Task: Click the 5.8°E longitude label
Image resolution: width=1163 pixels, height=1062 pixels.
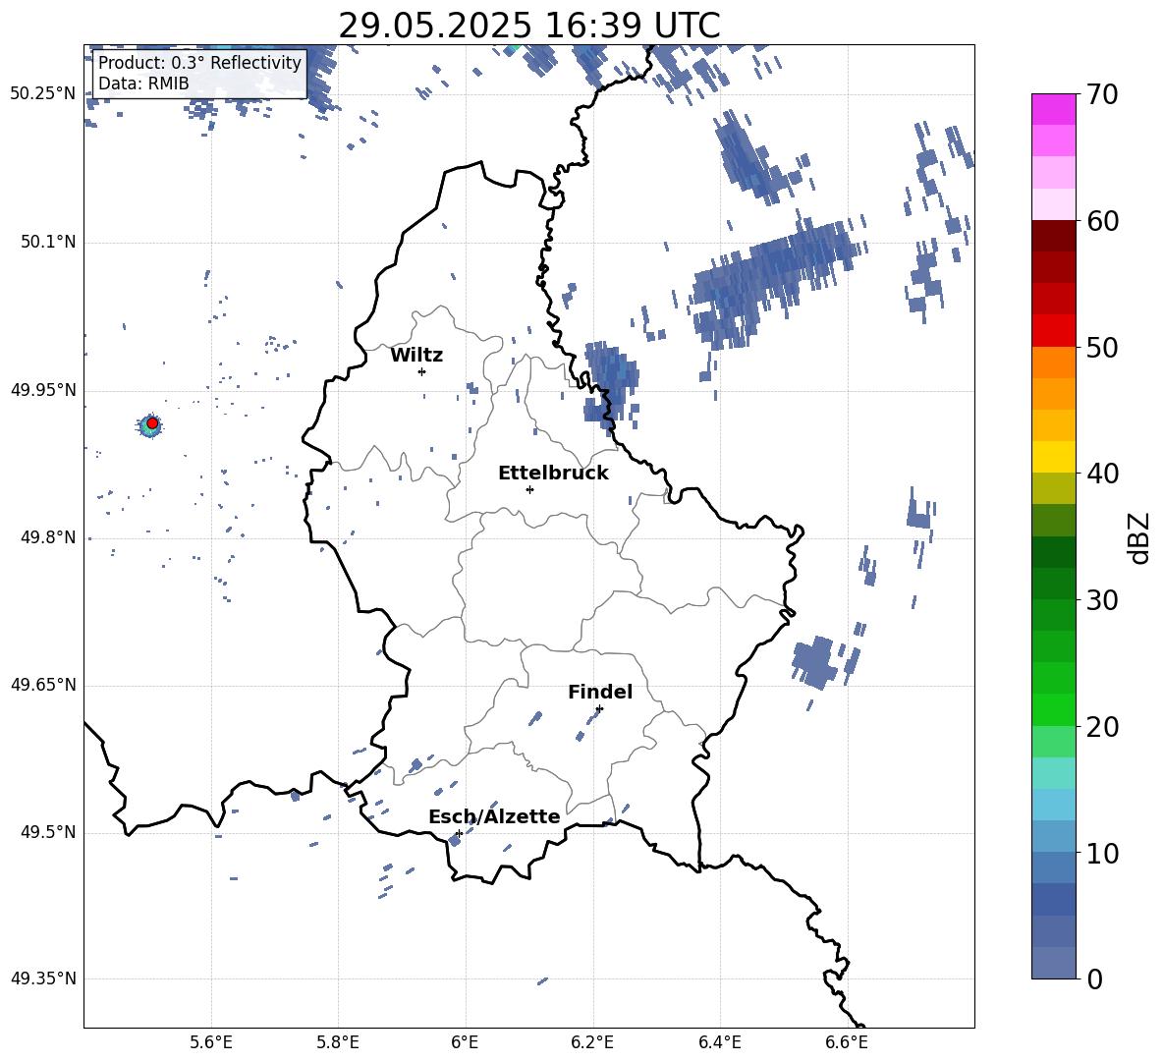Action: click(x=338, y=1042)
